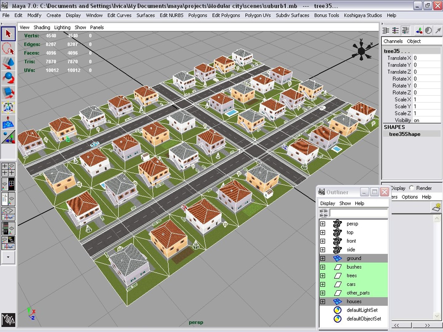443x332 pixels.
Task: Click the Scale Y value field
Action: 427,106
